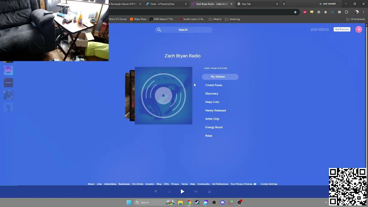Viewport: 368px width, 207px height.
Task: Select the Zach Bryan Radio browser tab
Action: (212, 4)
